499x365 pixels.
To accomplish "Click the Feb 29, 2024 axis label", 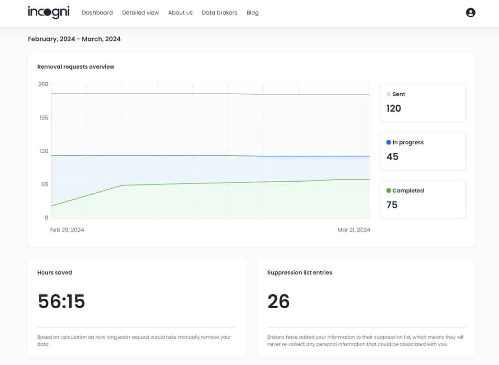I will tap(67, 230).
